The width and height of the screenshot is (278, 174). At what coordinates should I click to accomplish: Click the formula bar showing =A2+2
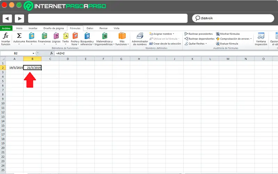point(166,53)
